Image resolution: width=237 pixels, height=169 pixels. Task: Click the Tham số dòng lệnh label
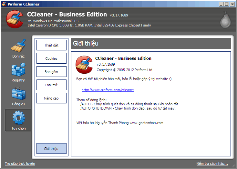91,100
